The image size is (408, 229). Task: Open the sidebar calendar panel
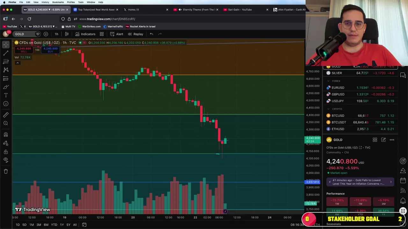click(x=403, y=181)
